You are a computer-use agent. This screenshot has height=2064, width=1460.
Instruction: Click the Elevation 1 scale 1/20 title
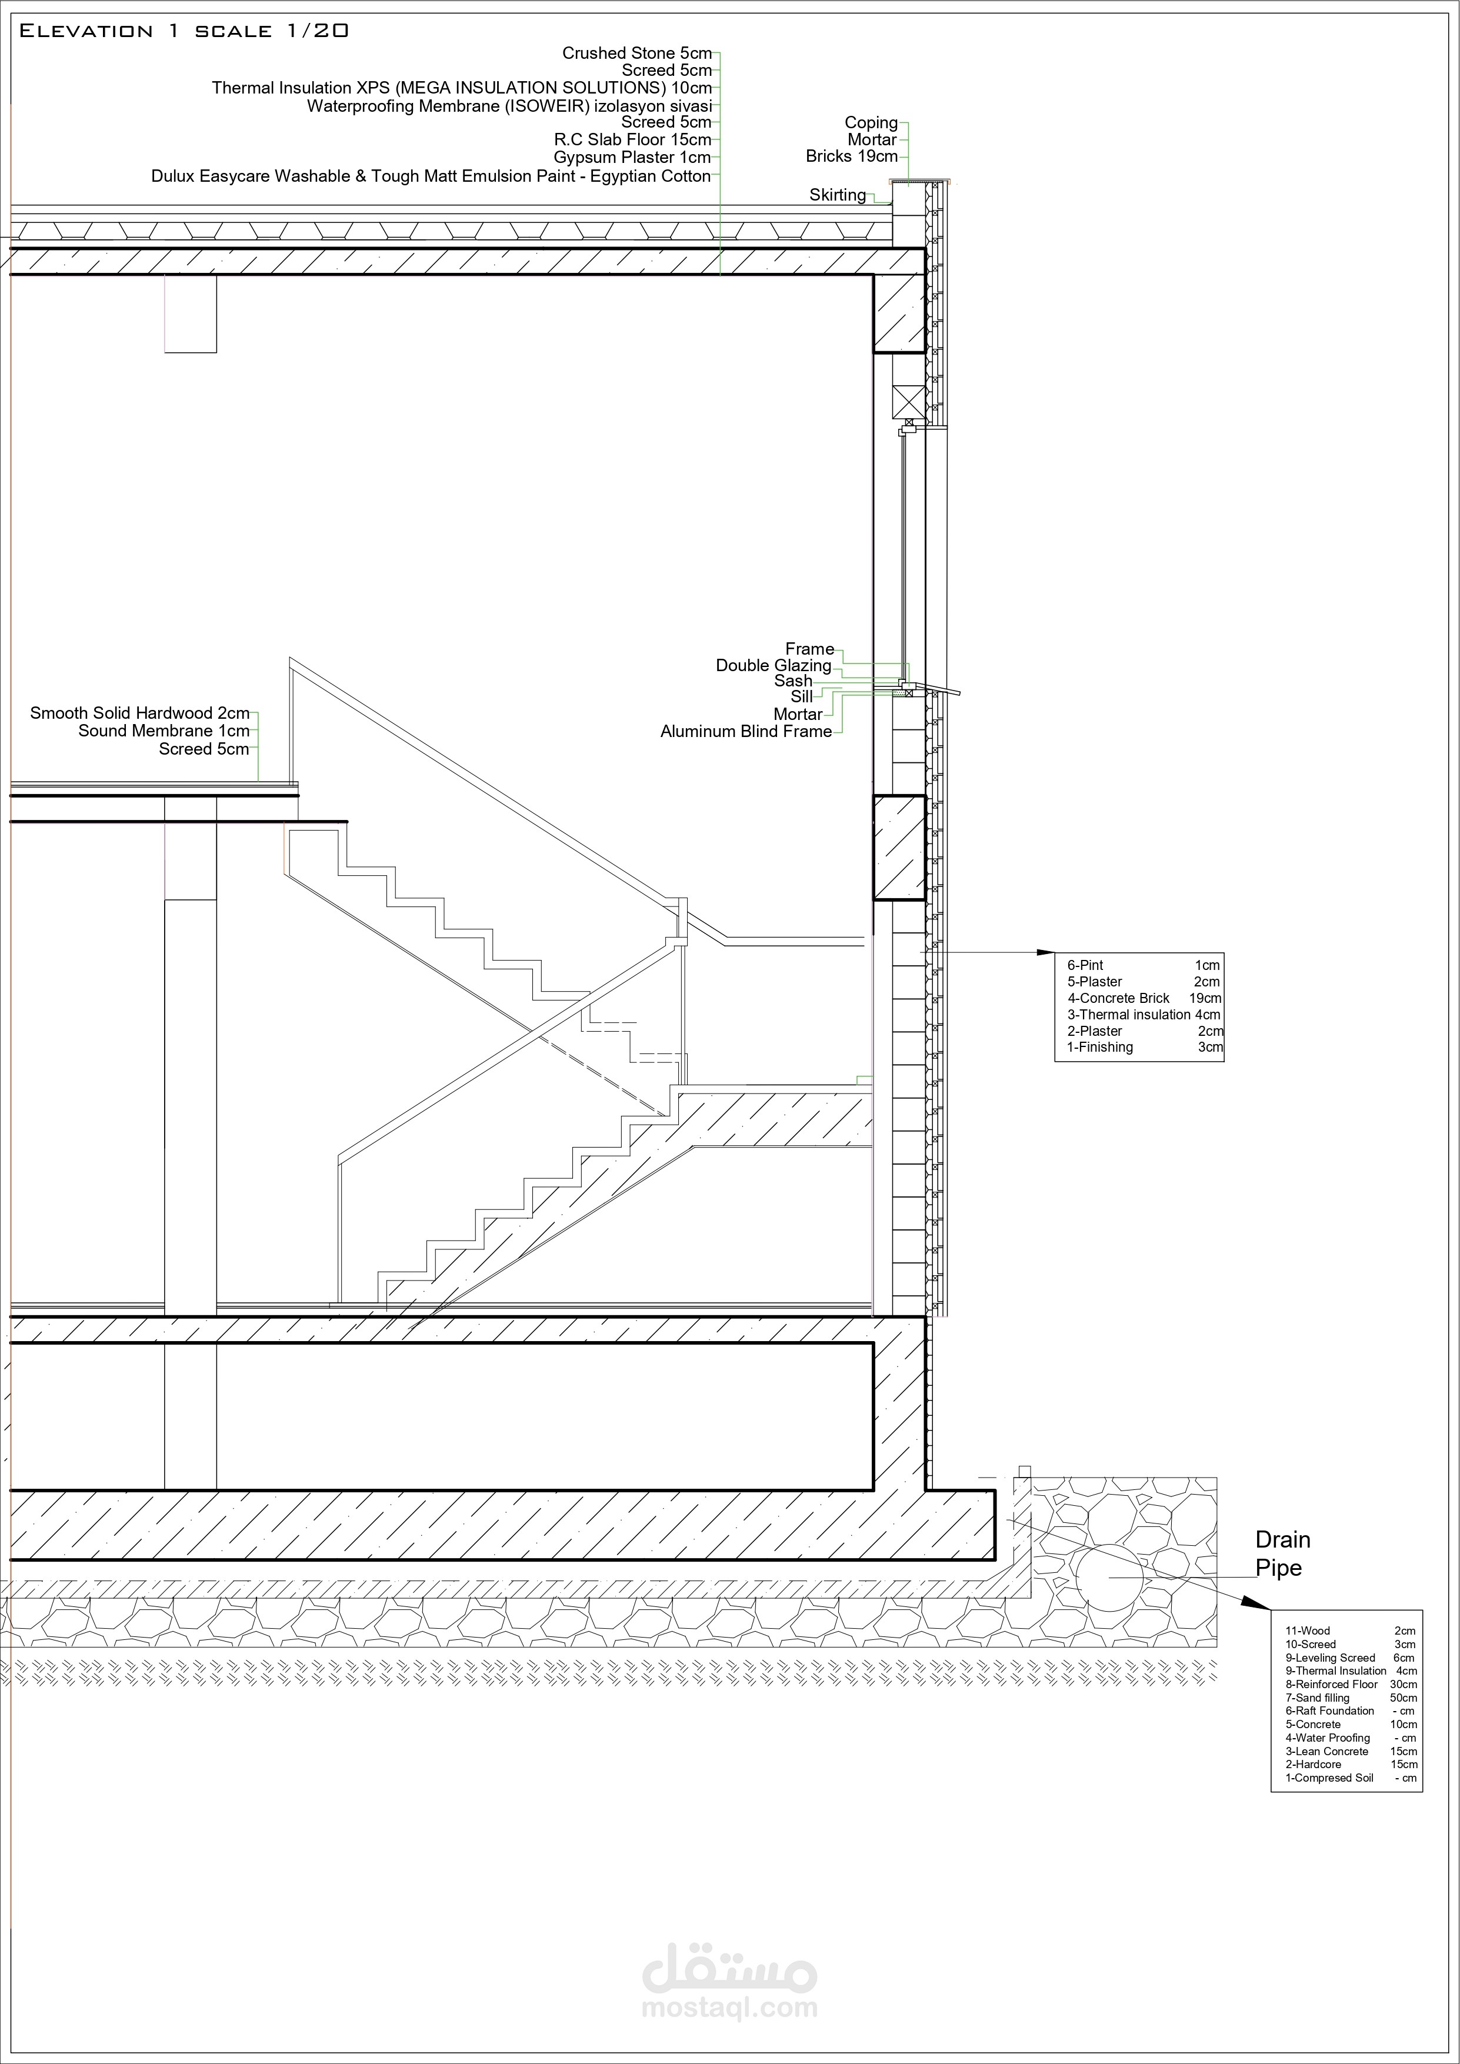pos(184,29)
